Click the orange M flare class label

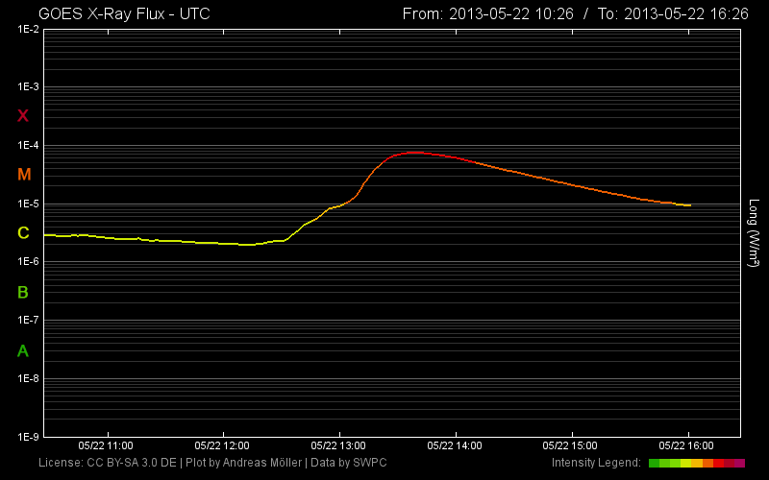(24, 175)
